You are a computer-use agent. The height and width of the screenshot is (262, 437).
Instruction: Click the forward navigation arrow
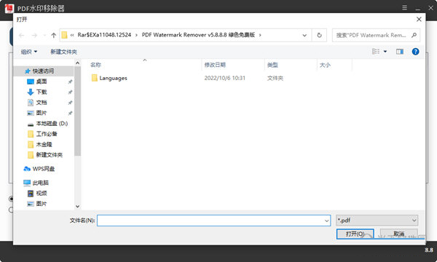click(x=34, y=36)
